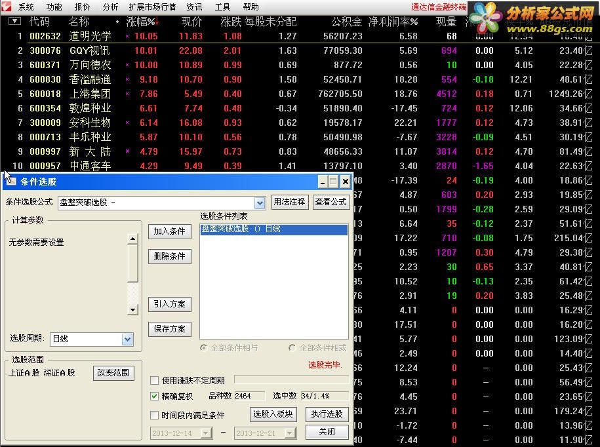Click stock code 600018
The image size is (600, 447).
click(45, 94)
